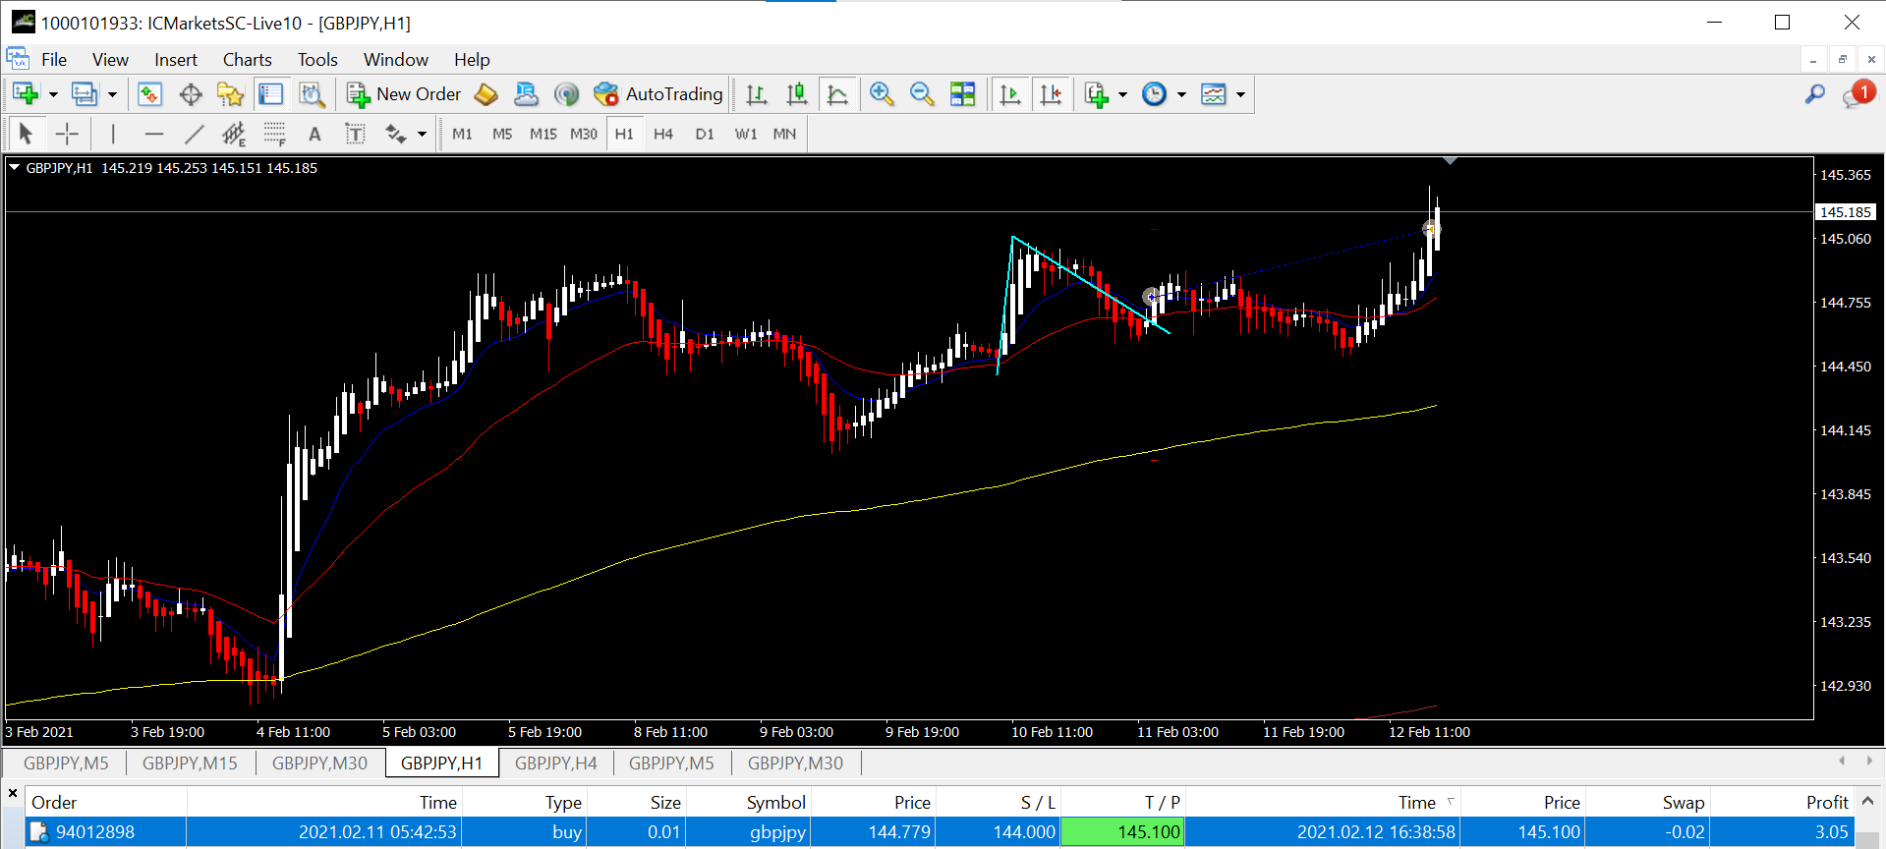Expand the Periods clock dropdown arrow

pyautogui.click(x=1181, y=95)
